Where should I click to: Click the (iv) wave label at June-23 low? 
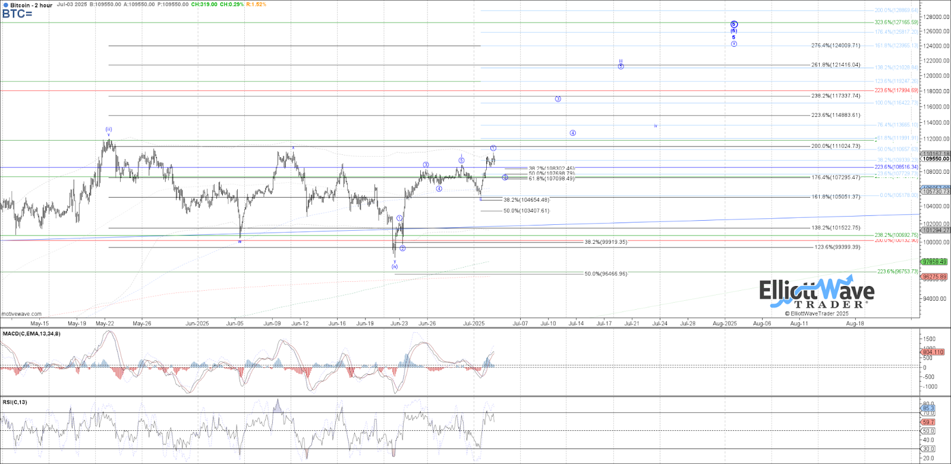[x=395, y=266]
